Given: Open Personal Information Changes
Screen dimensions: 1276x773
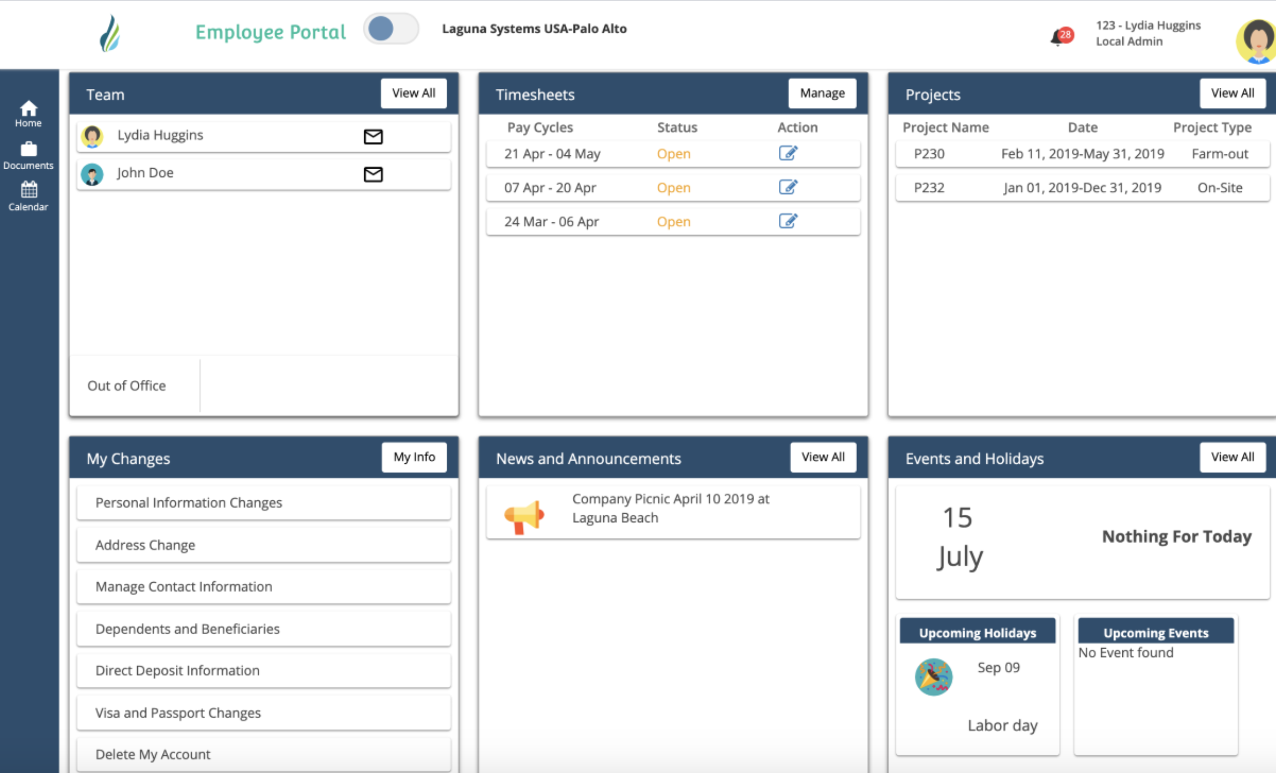Looking at the screenshot, I should click(x=264, y=503).
